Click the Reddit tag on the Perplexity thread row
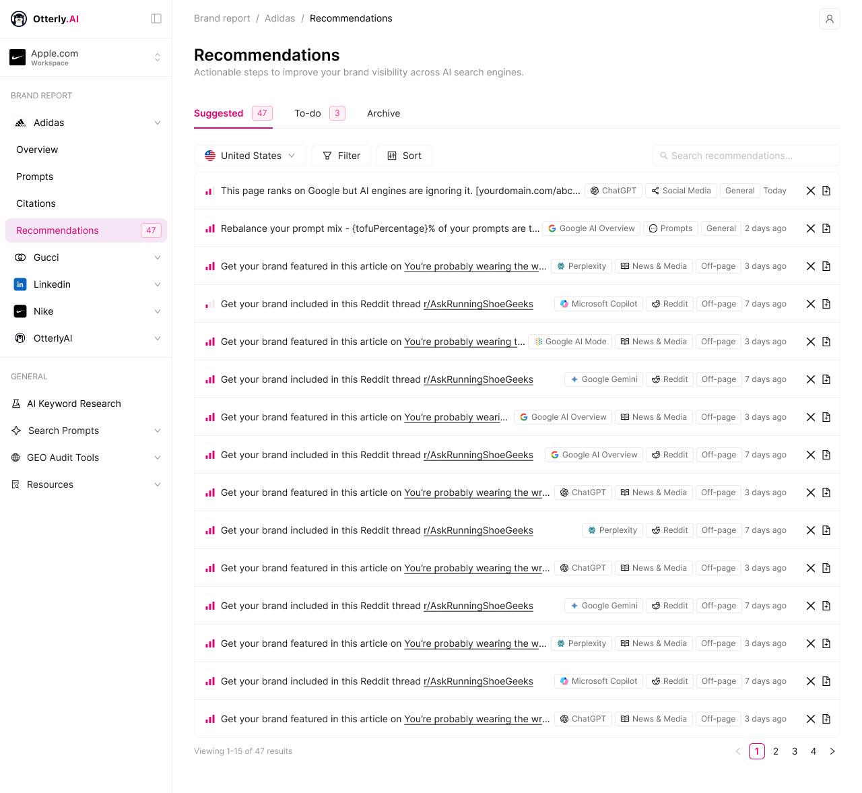Viewport: 862px width, 793px height. [669, 530]
